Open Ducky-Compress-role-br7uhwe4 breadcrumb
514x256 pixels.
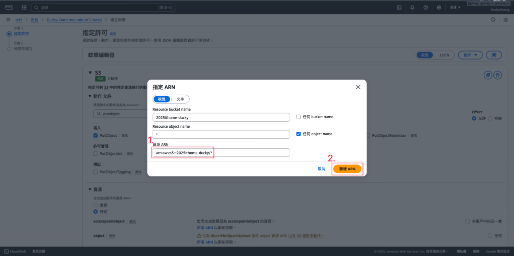click(x=74, y=20)
